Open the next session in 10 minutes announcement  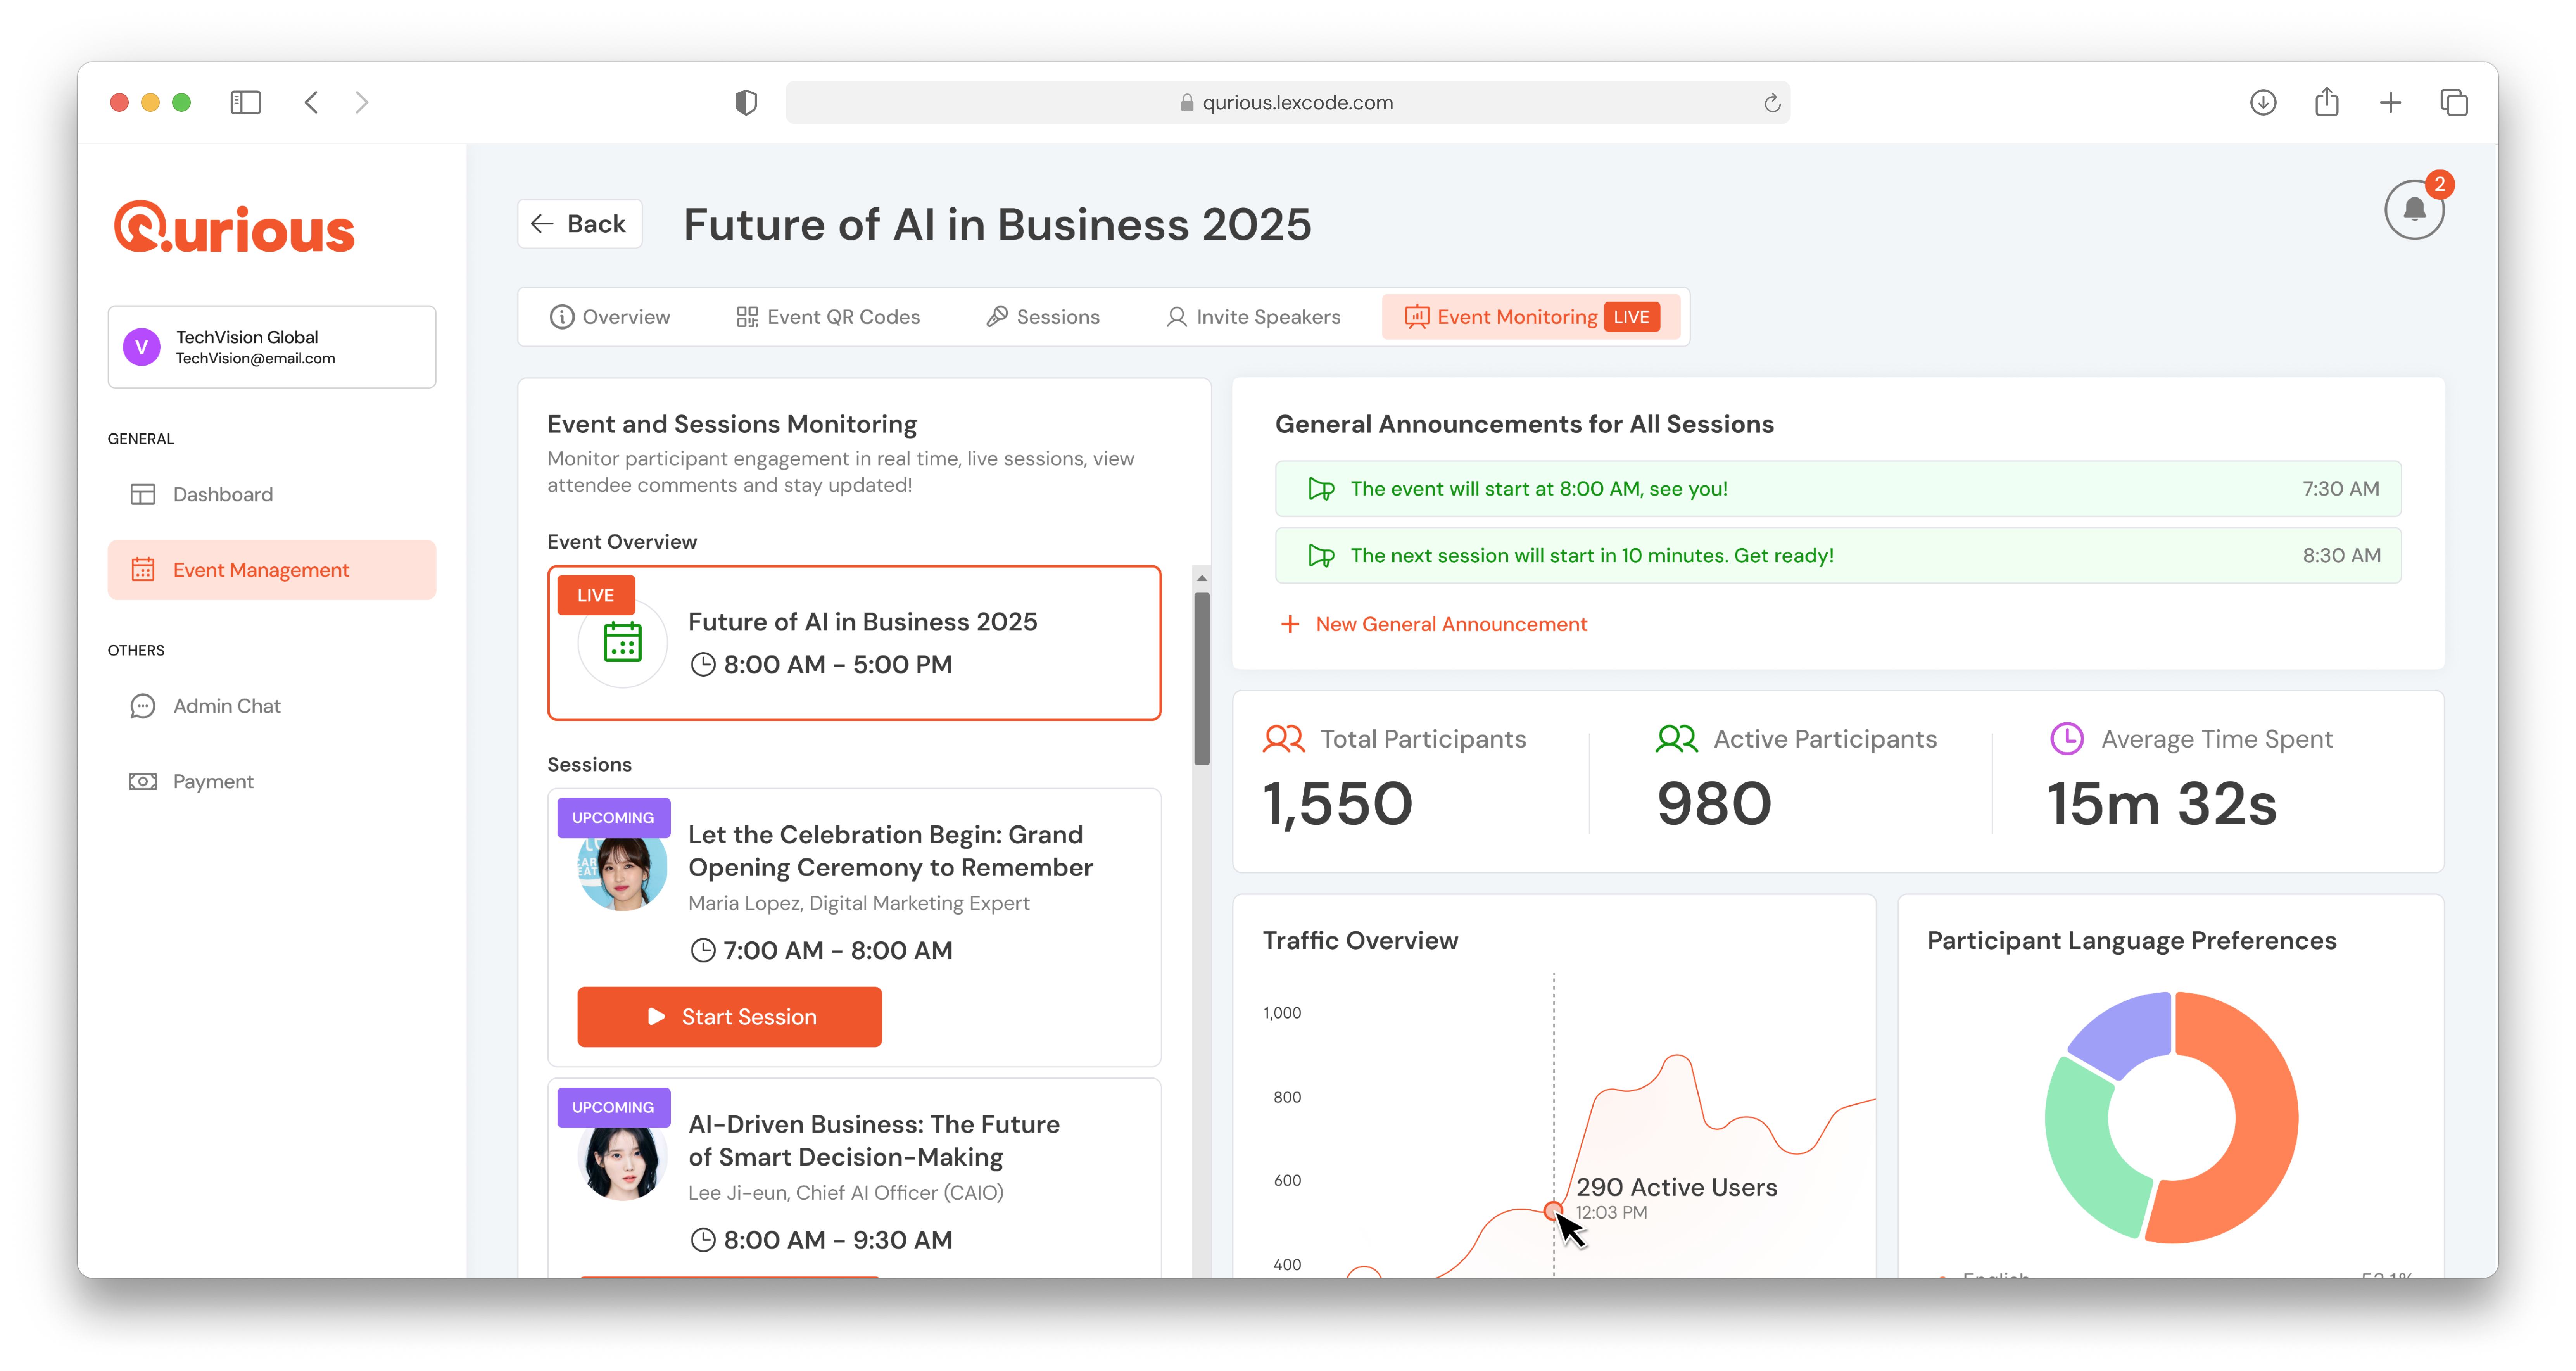click(1838, 556)
